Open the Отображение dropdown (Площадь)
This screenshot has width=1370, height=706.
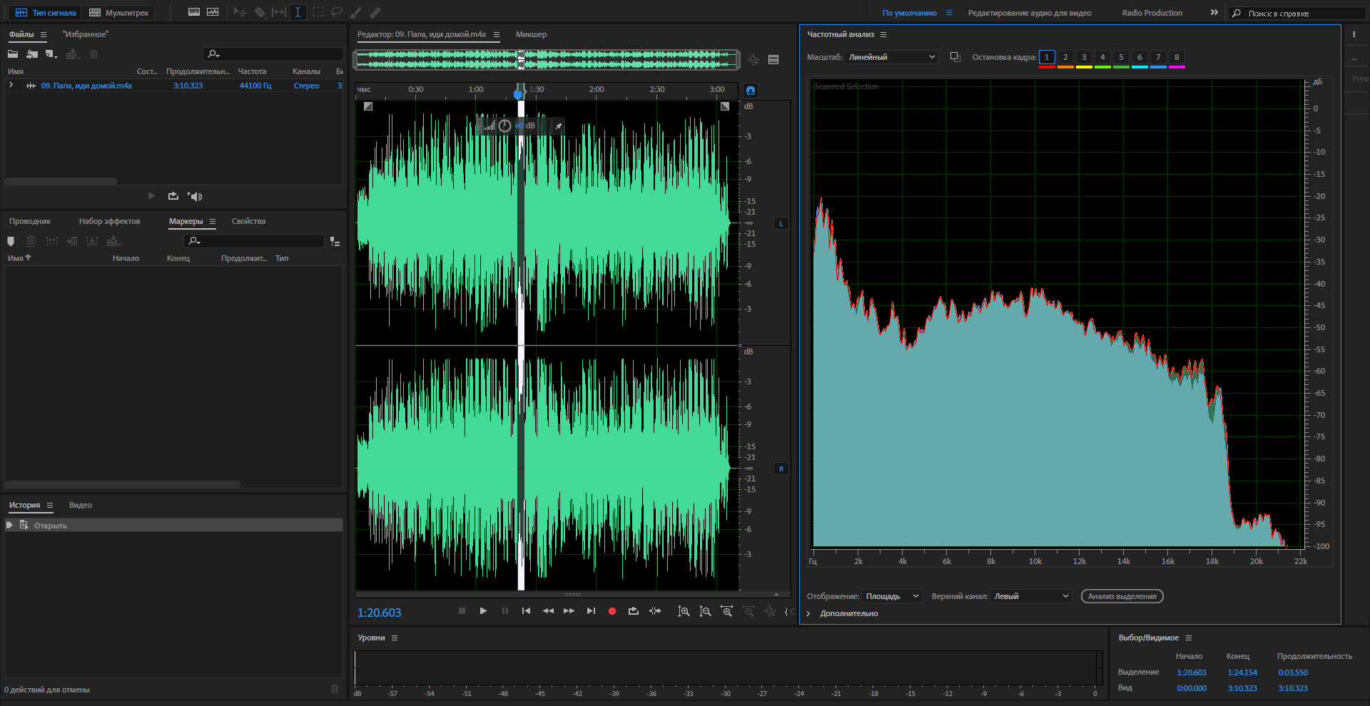[892, 596]
